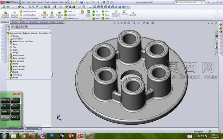Expand the Curves dropdown arrow
This screenshot has width=223, height=139.
[x=124, y=19]
